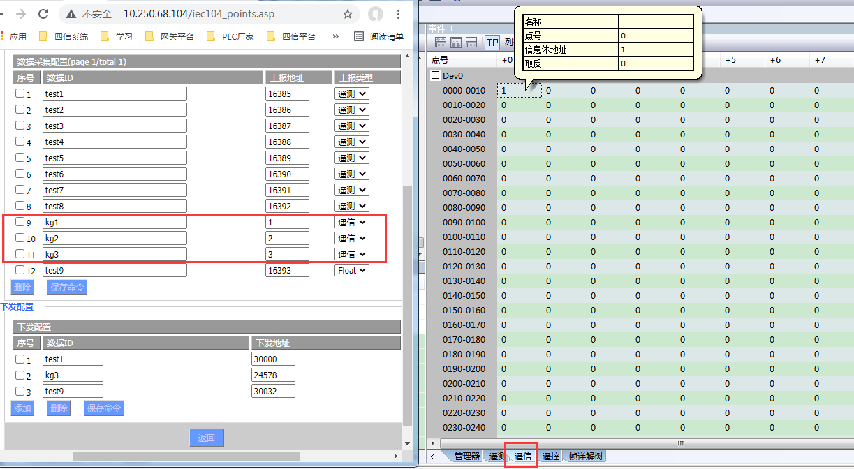Viewport: 854px width, 469px height.
Task: Tick the checkbox for row 11 kg3
Action: [20, 254]
